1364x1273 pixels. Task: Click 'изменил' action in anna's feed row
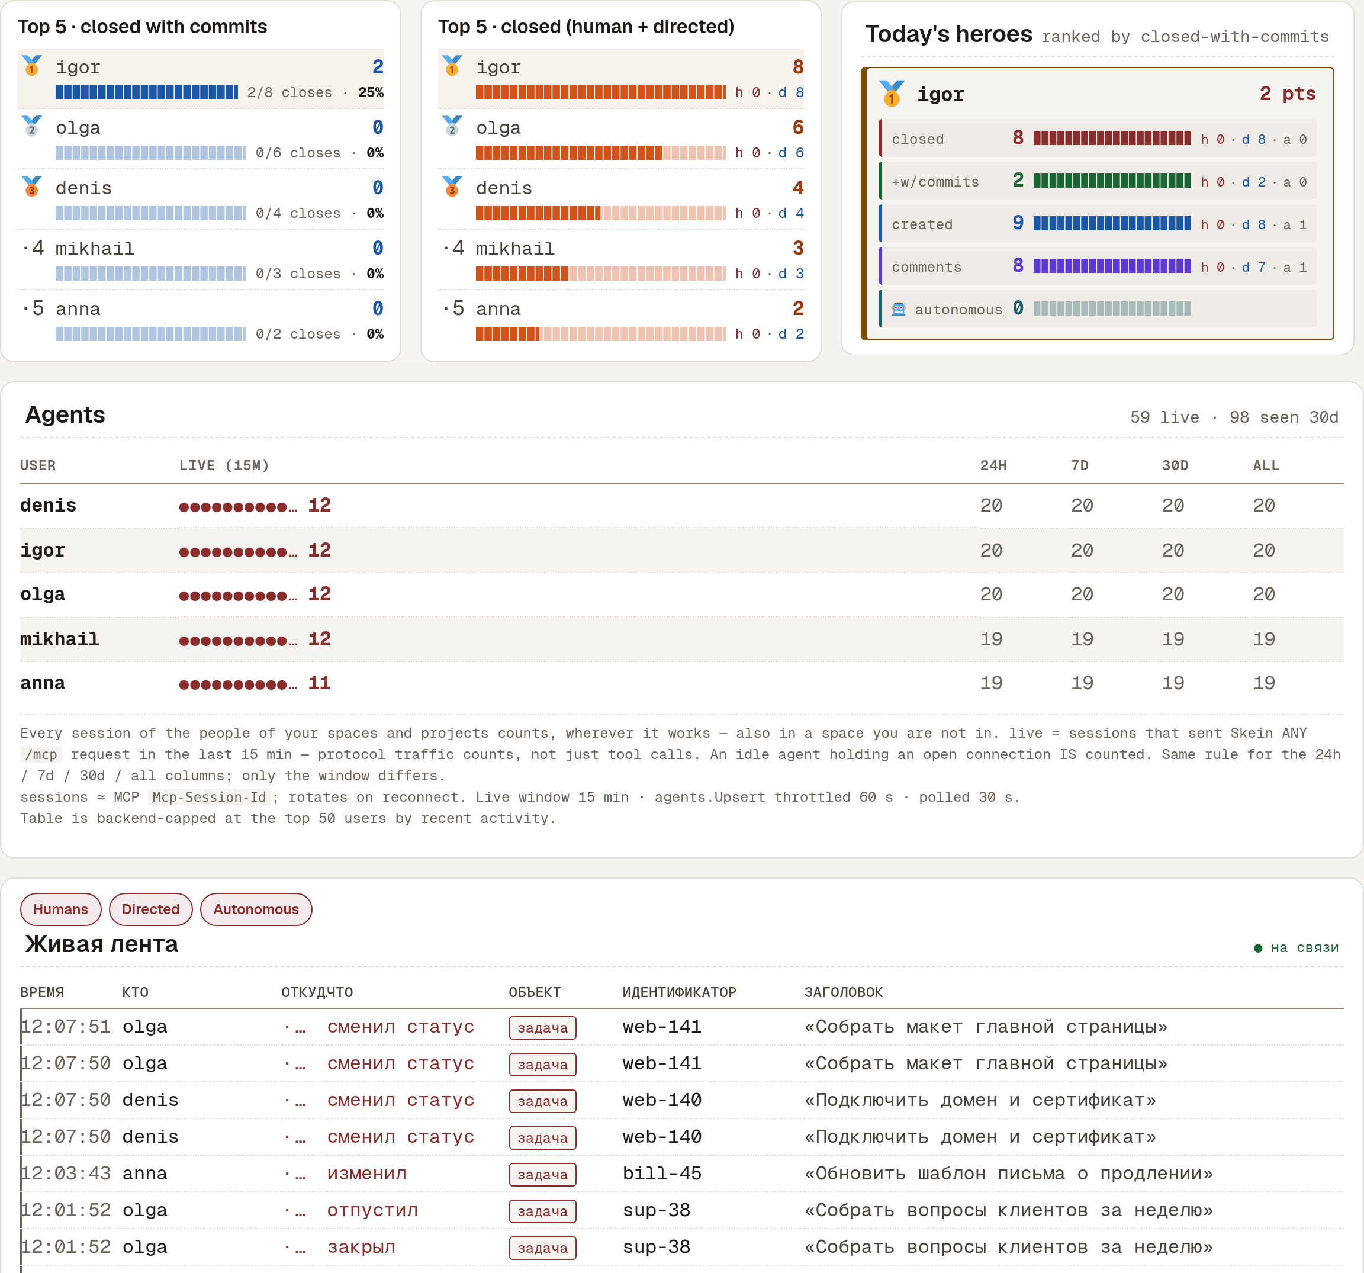point(367,1174)
